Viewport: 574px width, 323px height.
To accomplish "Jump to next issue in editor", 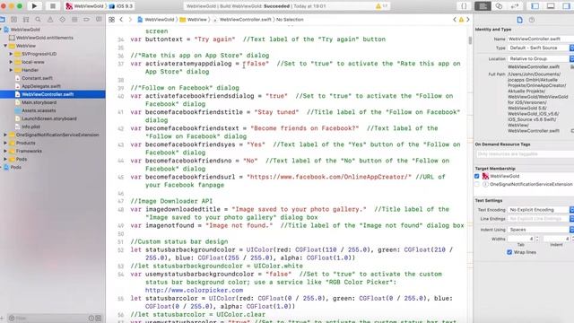I will 468,20.
